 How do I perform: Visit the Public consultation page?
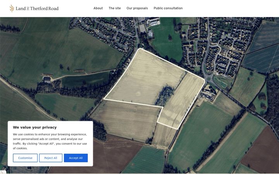(168, 8)
